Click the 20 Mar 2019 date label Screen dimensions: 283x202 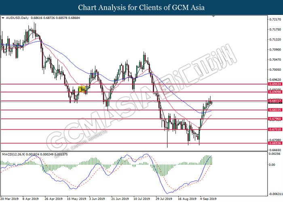pos(10,199)
